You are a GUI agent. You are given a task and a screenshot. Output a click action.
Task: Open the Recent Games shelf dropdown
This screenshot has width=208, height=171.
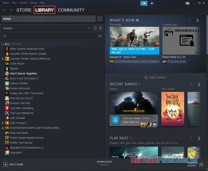click(x=139, y=84)
